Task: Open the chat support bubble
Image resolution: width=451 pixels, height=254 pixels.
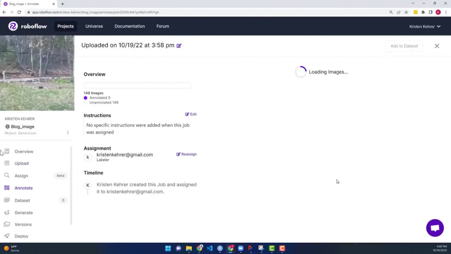Action: click(x=435, y=228)
